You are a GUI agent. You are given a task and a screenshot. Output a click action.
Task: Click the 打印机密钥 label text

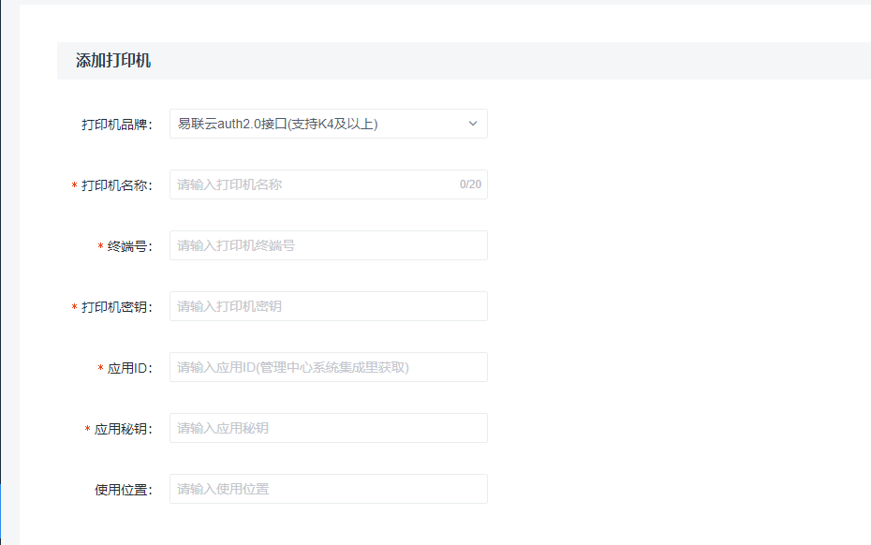pyautogui.click(x=116, y=307)
